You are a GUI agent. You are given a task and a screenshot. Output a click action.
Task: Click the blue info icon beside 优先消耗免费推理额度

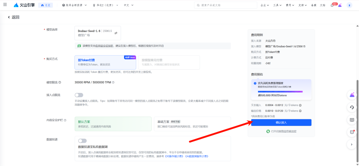point(255,83)
